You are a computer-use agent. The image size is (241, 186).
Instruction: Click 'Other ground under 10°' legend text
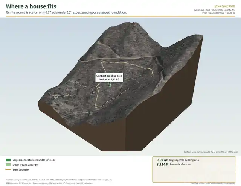point(26,165)
